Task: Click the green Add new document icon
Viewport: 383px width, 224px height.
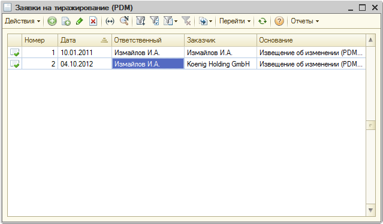Action: (x=52, y=21)
